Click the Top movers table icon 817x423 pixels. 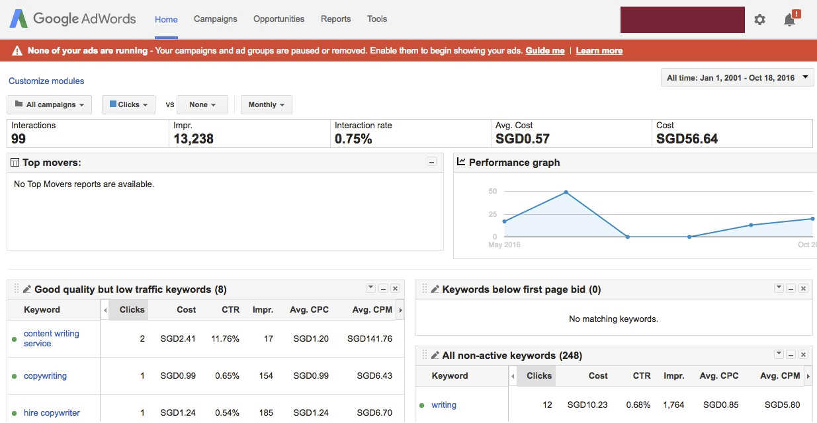click(15, 163)
